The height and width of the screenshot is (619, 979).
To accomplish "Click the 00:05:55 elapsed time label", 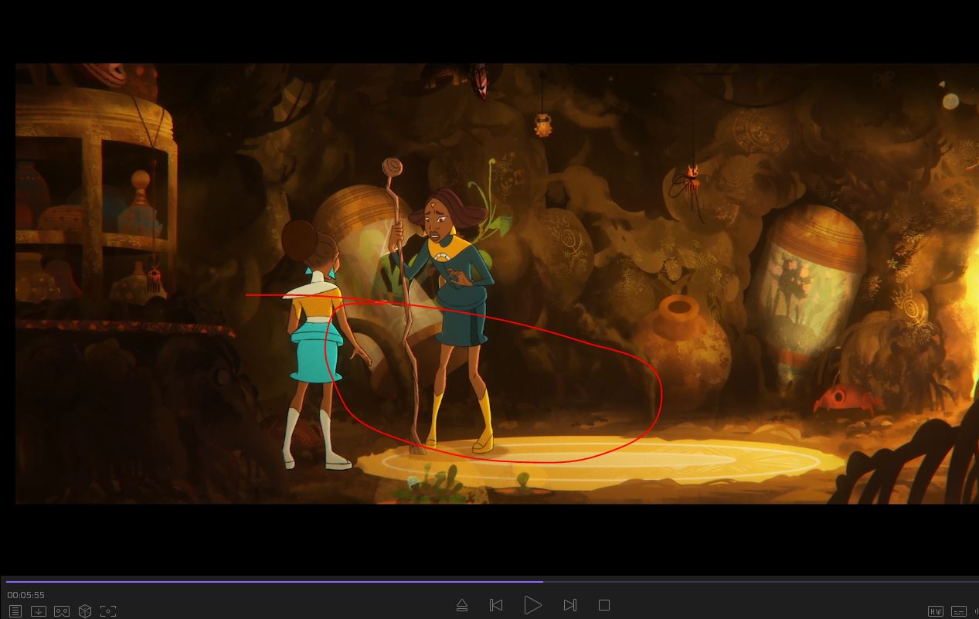I will (x=26, y=595).
